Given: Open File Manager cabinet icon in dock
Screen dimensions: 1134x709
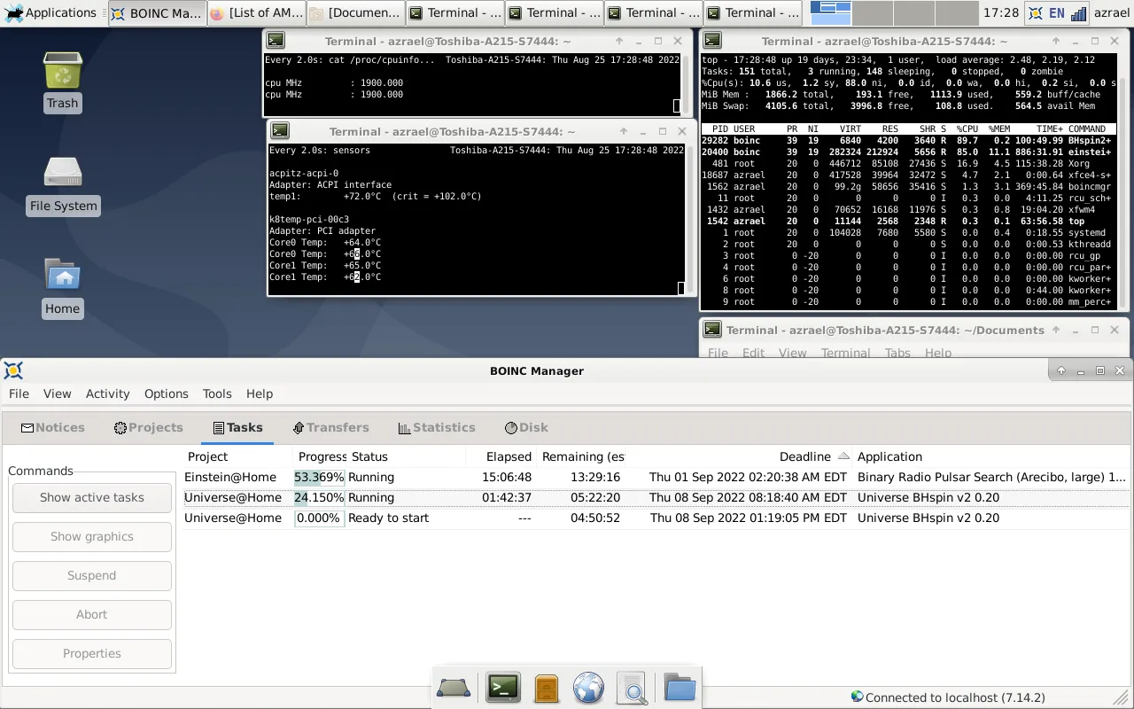Looking at the screenshot, I should pyautogui.click(x=547, y=688).
